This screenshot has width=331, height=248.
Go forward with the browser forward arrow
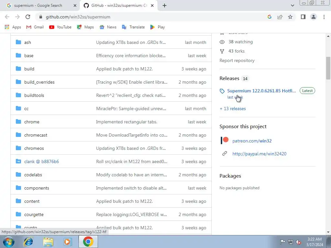coord(17,17)
